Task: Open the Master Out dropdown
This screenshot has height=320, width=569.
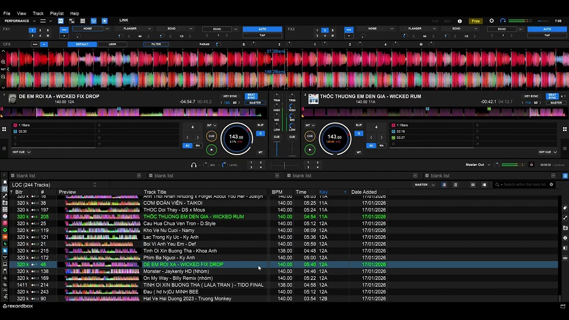Action: pos(489,165)
